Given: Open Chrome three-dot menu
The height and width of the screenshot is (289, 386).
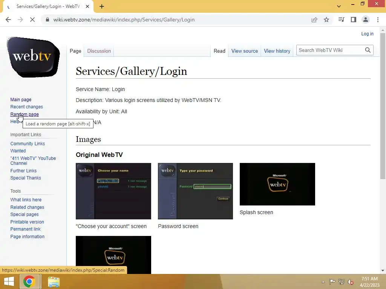Looking at the screenshot, I should [x=378, y=20].
